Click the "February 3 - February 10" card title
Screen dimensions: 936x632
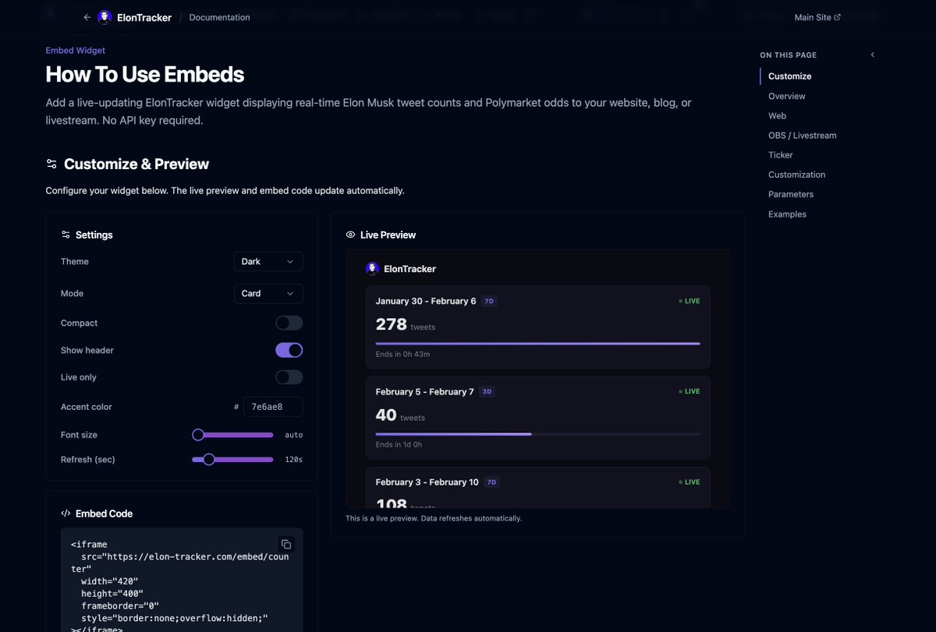point(427,482)
